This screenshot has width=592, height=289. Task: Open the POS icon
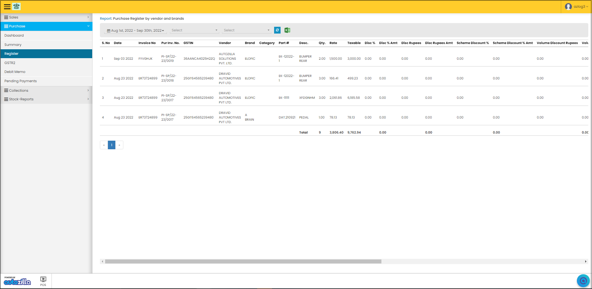(x=43, y=281)
